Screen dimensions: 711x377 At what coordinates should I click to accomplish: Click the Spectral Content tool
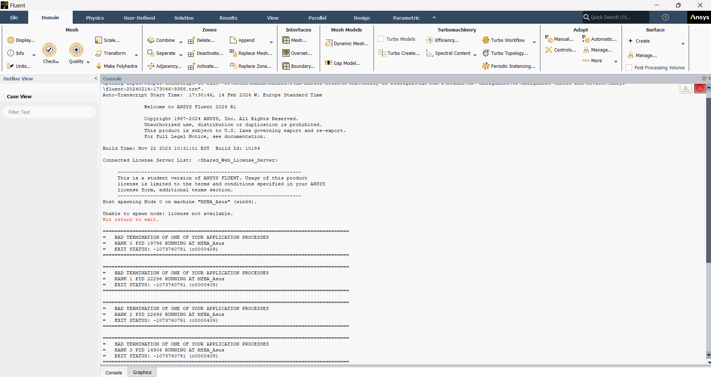448,53
